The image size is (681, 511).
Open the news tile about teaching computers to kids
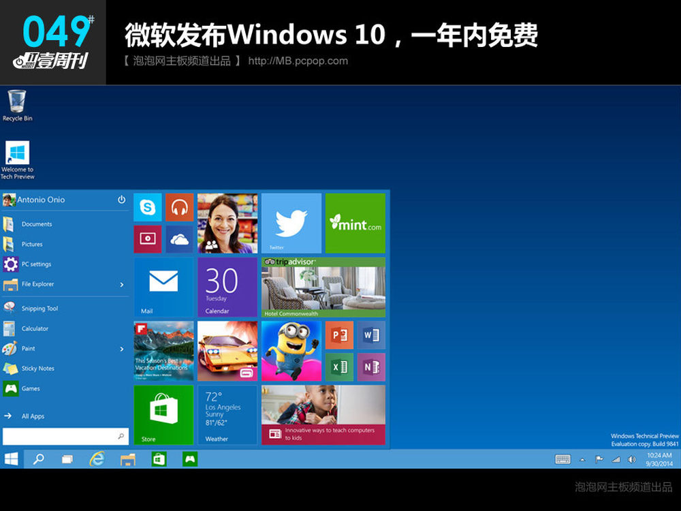323,415
